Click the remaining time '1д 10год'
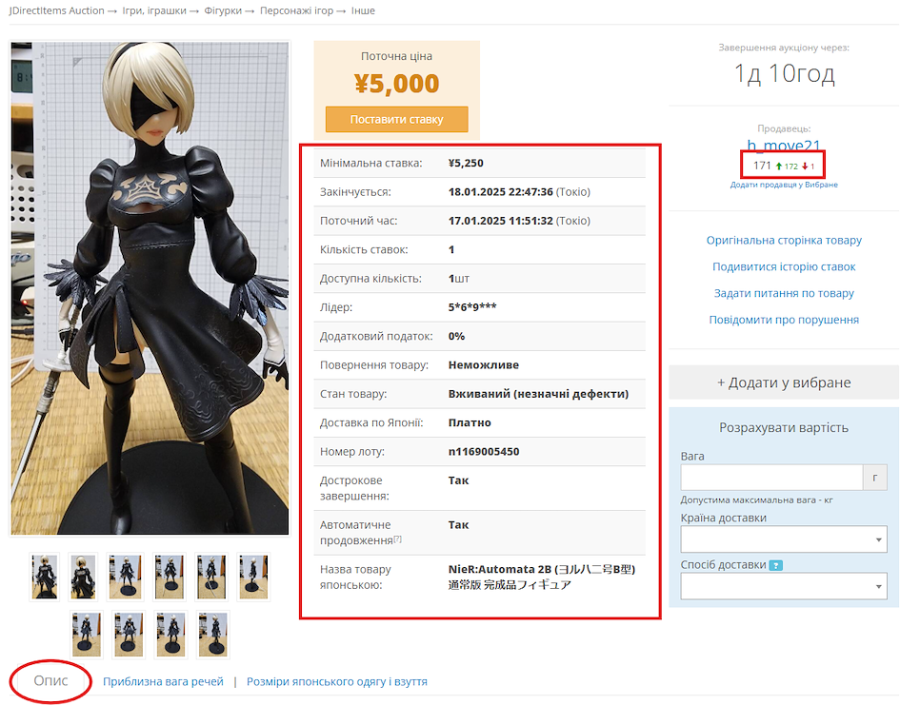This screenshot has width=900, height=705. tap(784, 73)
